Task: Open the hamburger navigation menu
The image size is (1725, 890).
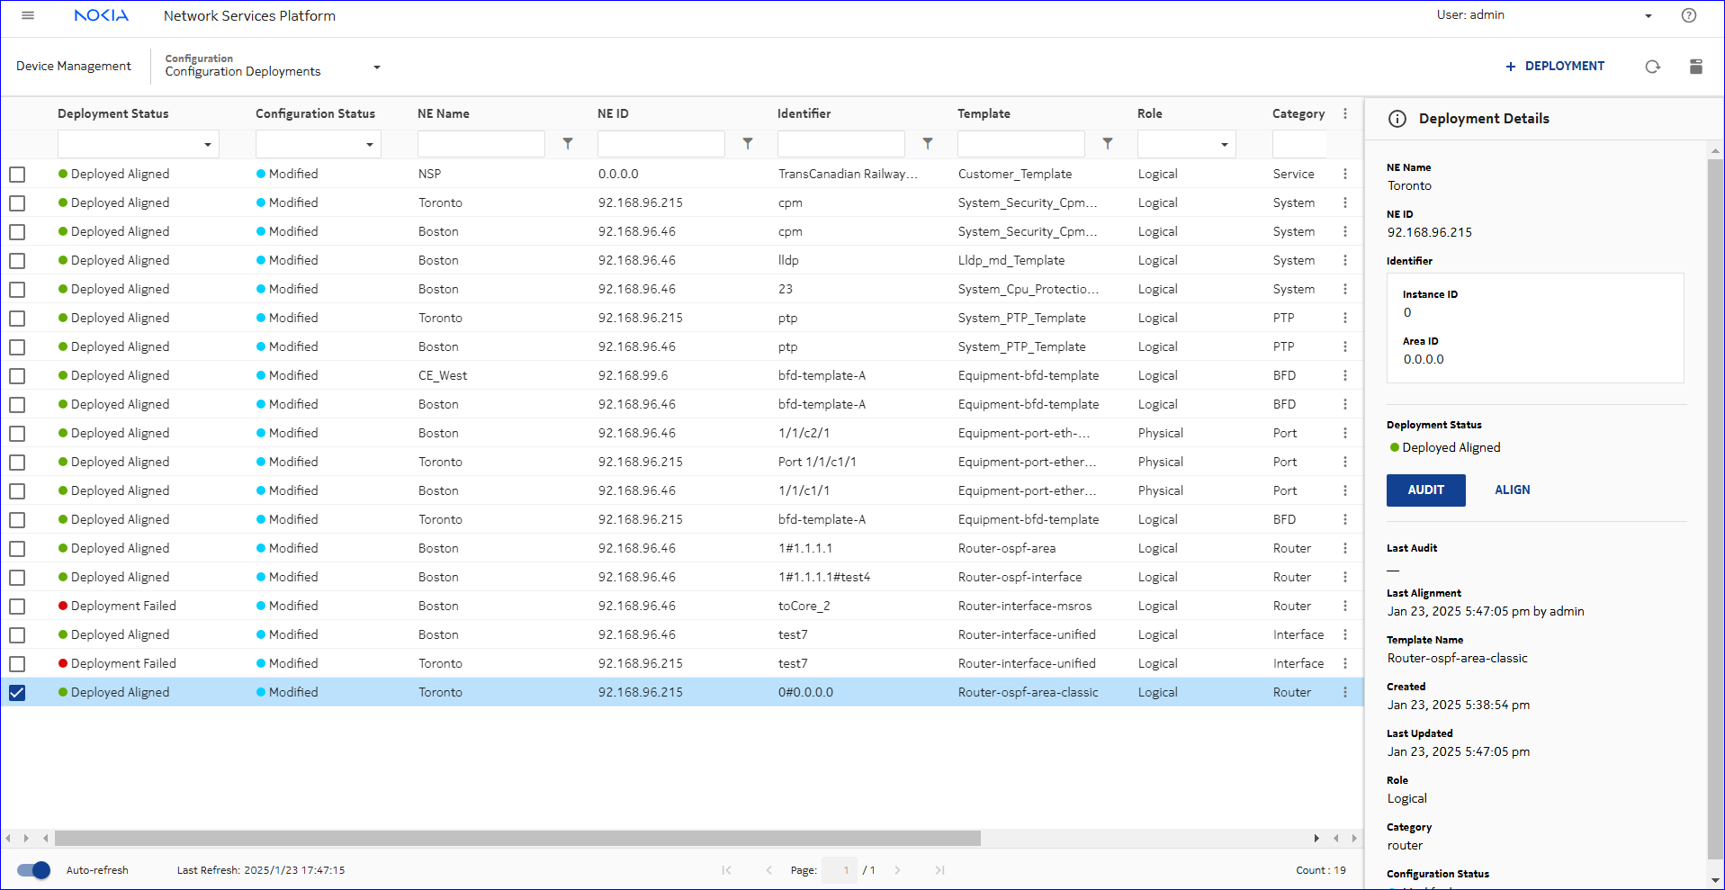Action: point(28,15)
